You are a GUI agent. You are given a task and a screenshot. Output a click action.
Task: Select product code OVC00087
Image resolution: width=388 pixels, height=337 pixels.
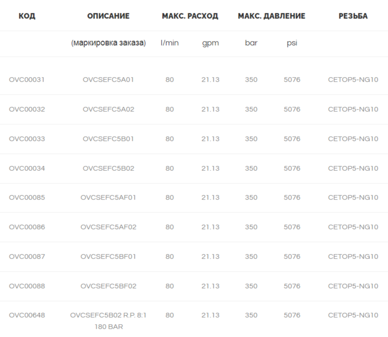tap(27, 257)
